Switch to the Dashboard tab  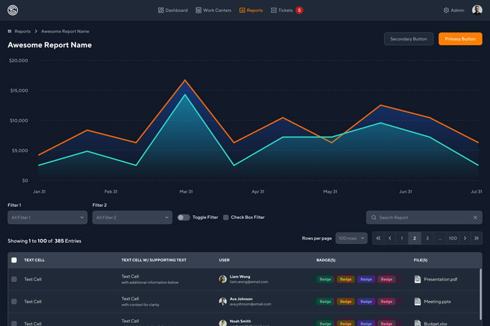click(173, 10)
